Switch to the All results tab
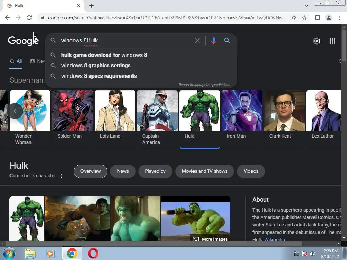The width and height of the screenshot is (347, 260). (x=16, y=61)
